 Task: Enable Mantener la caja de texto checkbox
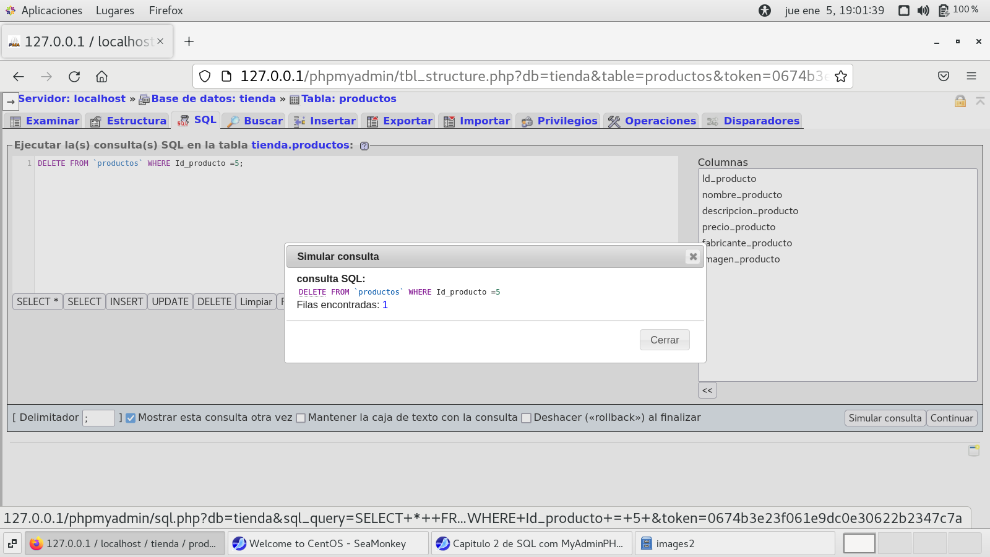(x=301, y=418)
